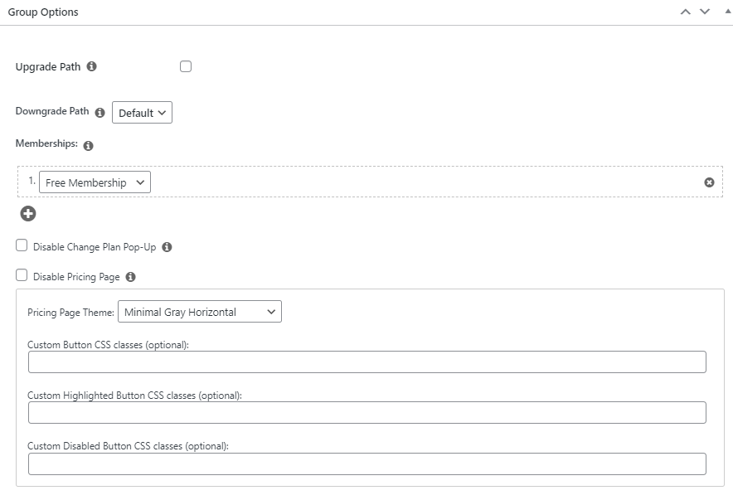Click the Disable Change Plan Pop-Up info icon
733x500 pixels.
click(x=167, y=247)
